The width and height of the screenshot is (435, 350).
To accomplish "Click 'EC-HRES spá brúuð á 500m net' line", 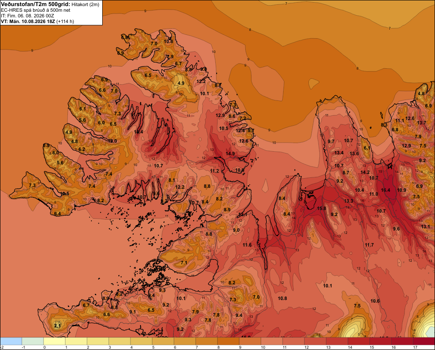I will (x=36, y=10).
